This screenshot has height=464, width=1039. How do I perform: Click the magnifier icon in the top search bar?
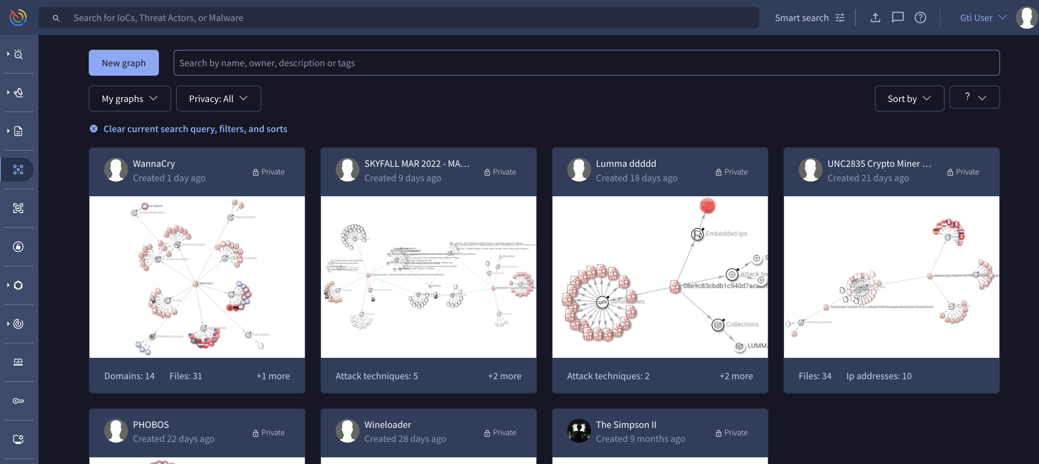[x=56, y=18]
